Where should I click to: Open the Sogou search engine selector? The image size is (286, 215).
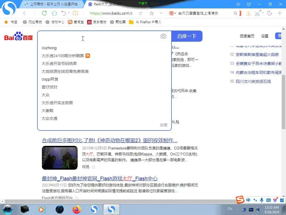[172, 13]
